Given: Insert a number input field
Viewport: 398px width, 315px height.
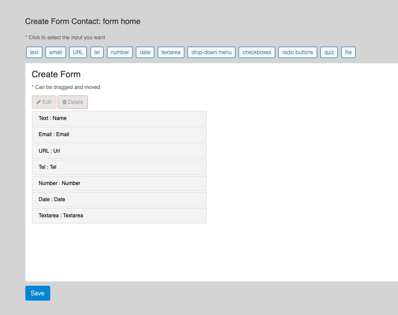Looking at the screenshot, I should click(x=120, y=52).
